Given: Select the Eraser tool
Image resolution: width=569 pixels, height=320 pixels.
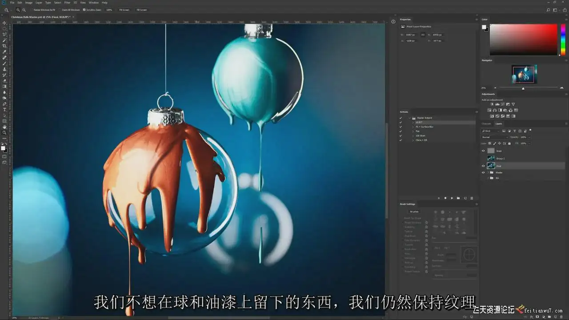Looking at the screenshot, I should [5, 80].
